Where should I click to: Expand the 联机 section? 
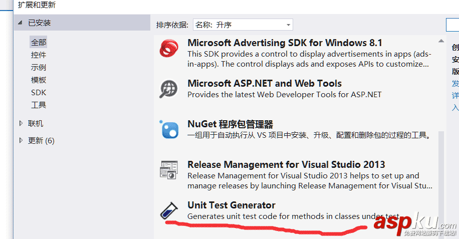(x=21, y=123)
